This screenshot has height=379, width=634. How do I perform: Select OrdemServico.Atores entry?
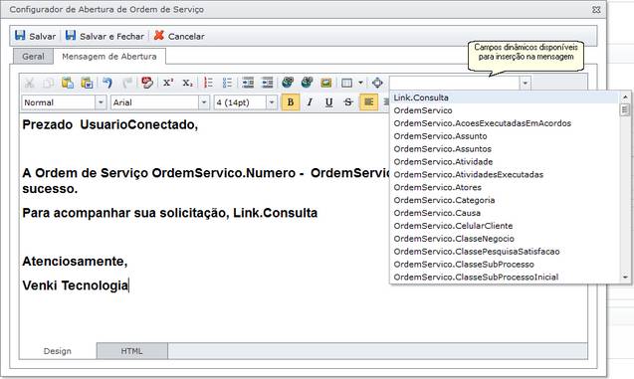505,187
